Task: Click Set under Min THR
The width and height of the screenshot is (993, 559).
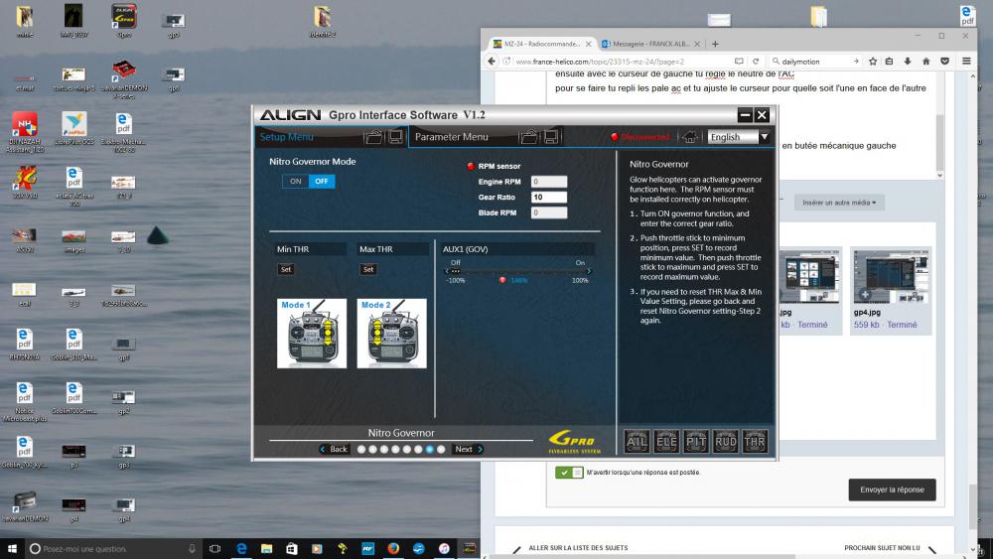Action: [286, 269]
